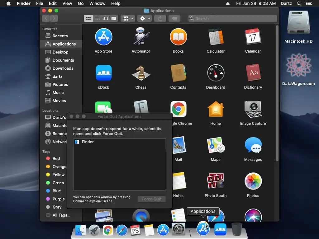Switch Finder to icon view
This screenshot has width=319, height=239.
[88, 18]
